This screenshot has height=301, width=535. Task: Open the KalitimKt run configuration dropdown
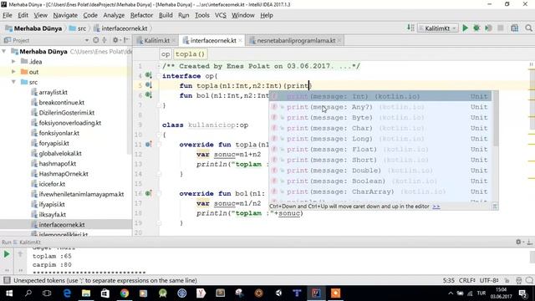coord(438,28)
